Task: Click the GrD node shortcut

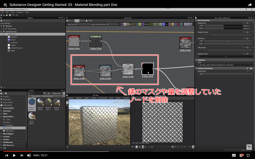Action: [149, 24]
